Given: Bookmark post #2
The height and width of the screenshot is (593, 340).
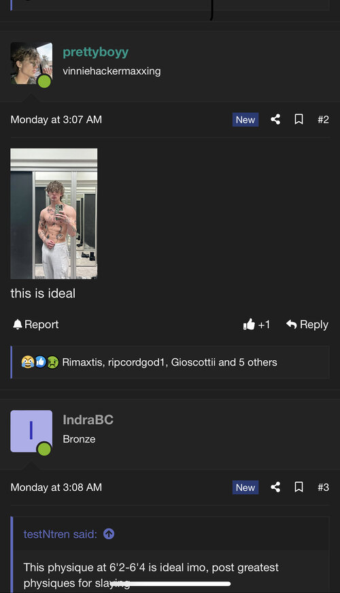Looking at the screenshot, I should coord(299,120).
